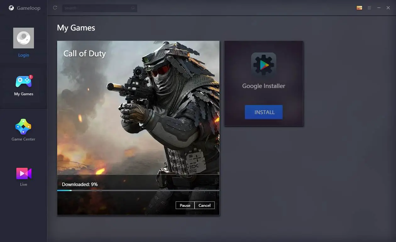
Task: Click the Call of Duty title text
Action: (85, 54)
